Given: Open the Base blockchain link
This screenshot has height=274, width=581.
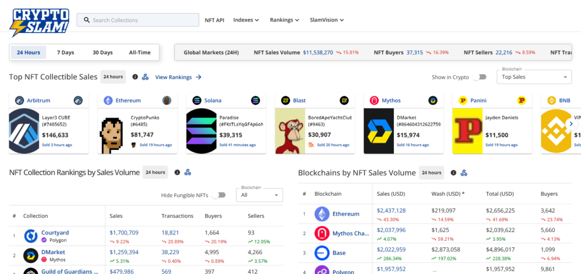Looking at the screenshot, I should [x=339, y=253].
